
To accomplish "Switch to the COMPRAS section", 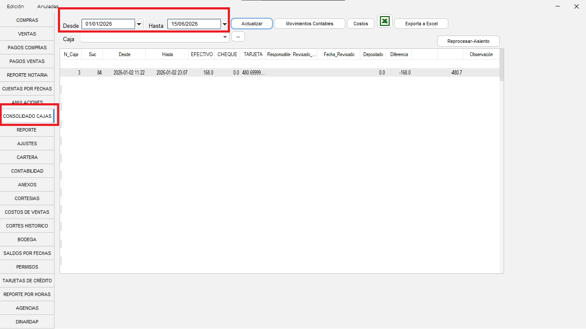I will click(x=27, y=20).
